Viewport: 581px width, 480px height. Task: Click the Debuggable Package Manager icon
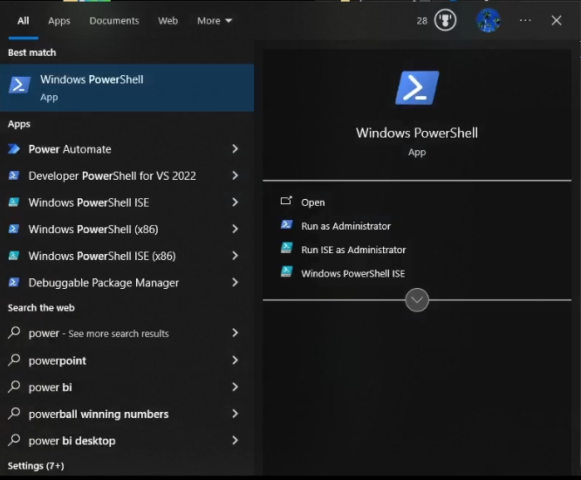point(14,283)
